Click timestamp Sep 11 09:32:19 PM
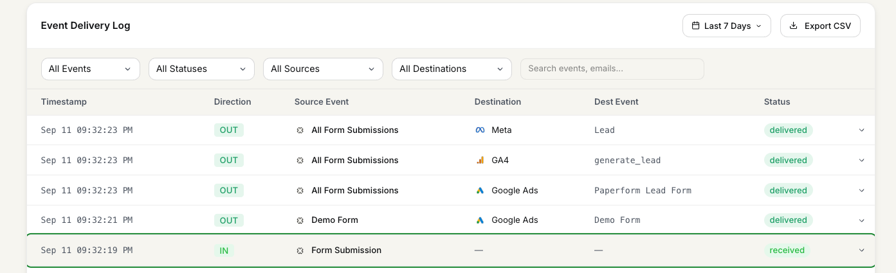The height and width of the screenshot is (273, 896). pyautogui.click(x=87, y=251)
